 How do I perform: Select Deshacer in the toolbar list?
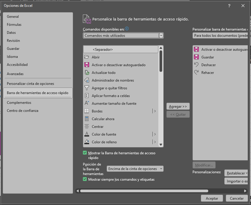220,65
